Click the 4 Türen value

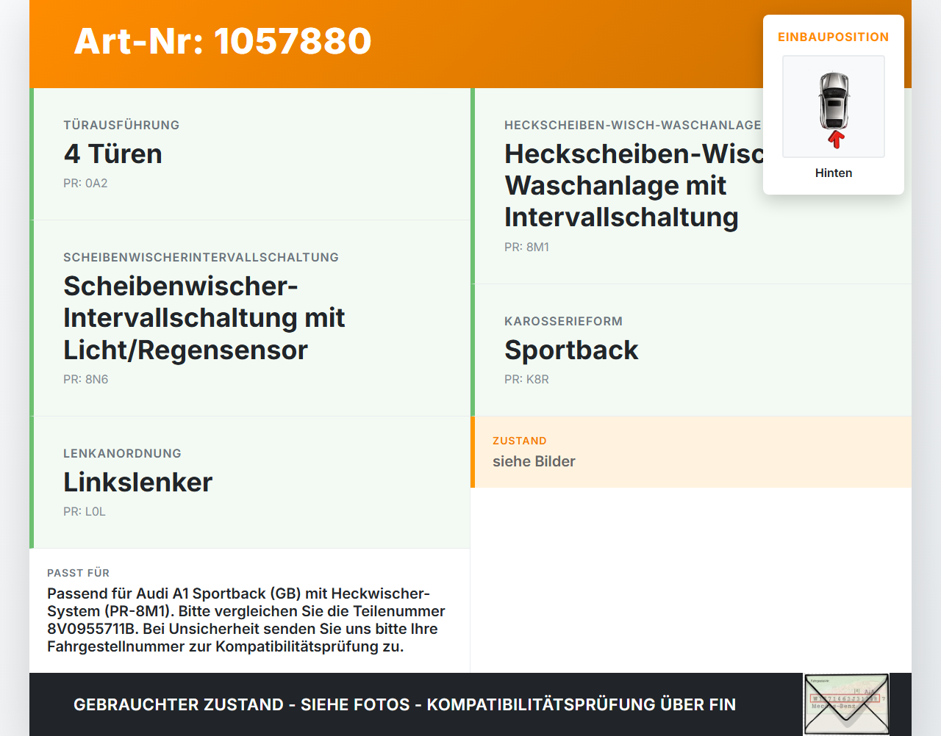click(113, 154)
